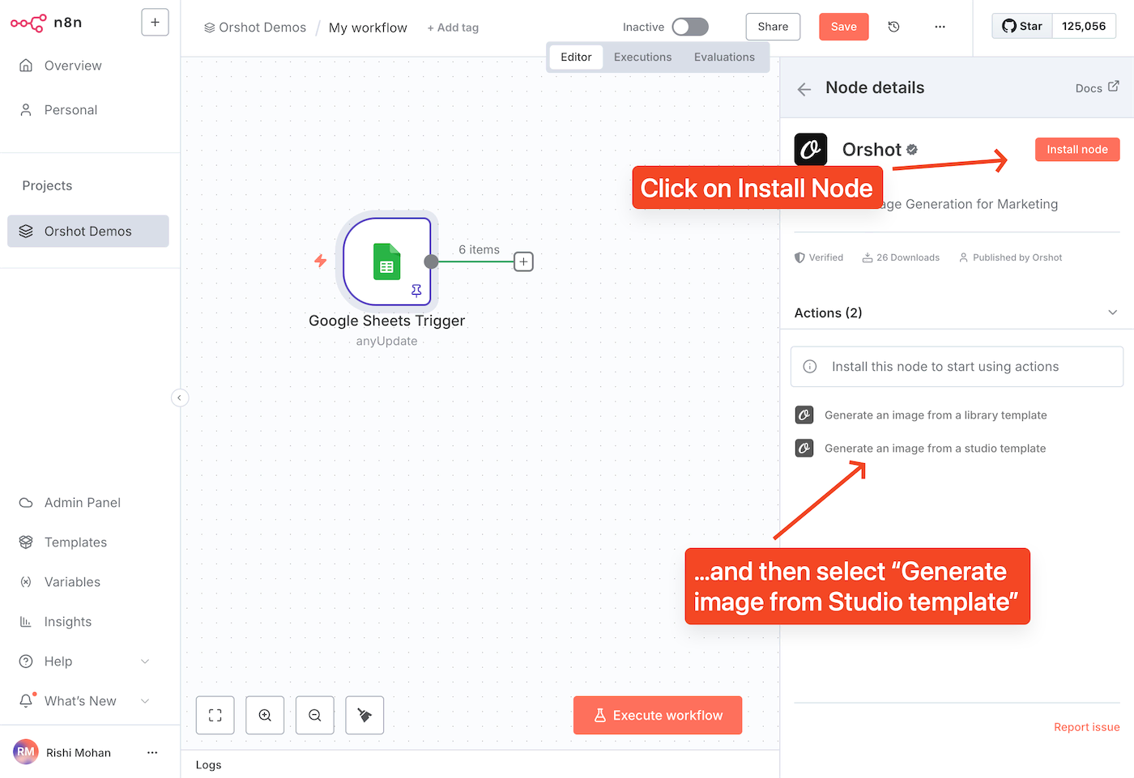Click the Orshot logo icon
The height and width of the screenshot is (778, 1134).
point(811,150)
